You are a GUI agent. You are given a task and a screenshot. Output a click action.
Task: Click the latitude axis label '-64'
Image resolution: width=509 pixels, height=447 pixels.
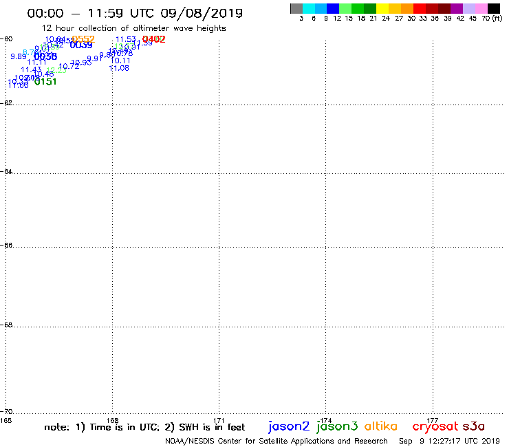6,171
